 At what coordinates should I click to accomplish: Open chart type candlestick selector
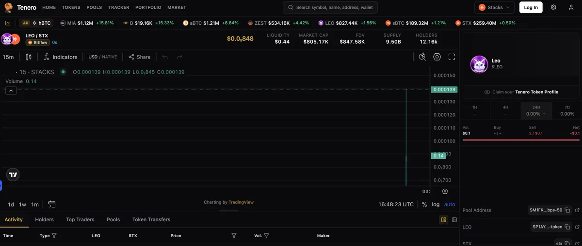click(x=29, y=57)
